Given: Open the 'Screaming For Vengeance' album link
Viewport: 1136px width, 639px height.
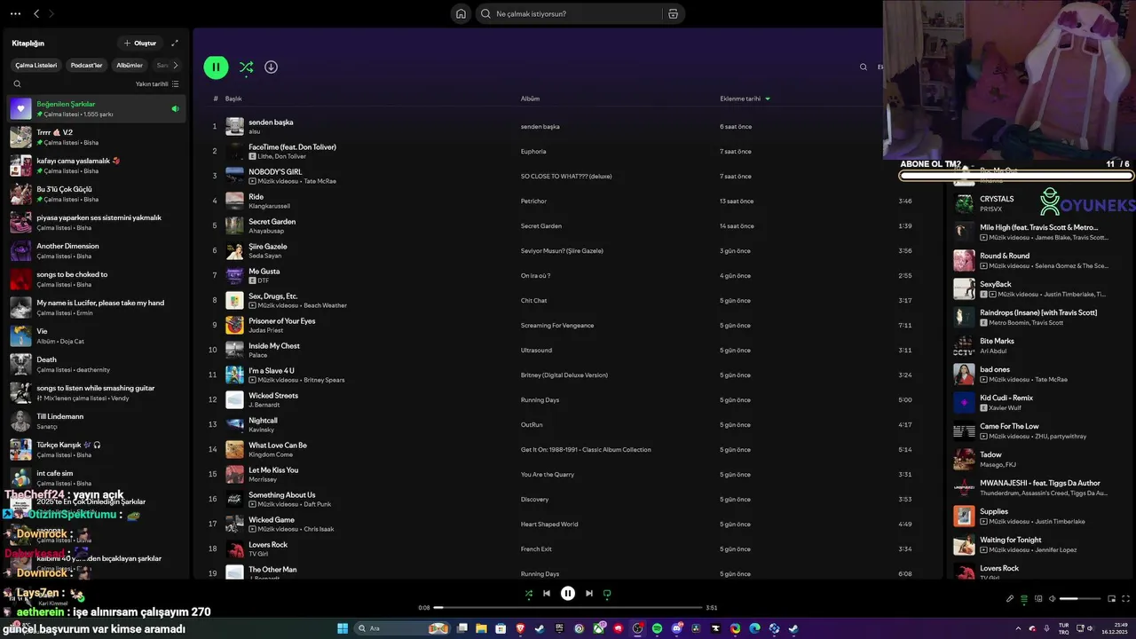Looking at the screenshot, I should (x=557, y=326).
